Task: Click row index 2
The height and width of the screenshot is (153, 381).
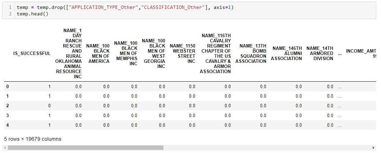Action: click(8, 106)
